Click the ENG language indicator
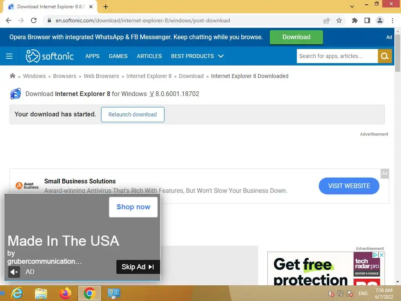 [x=363, y=294]
